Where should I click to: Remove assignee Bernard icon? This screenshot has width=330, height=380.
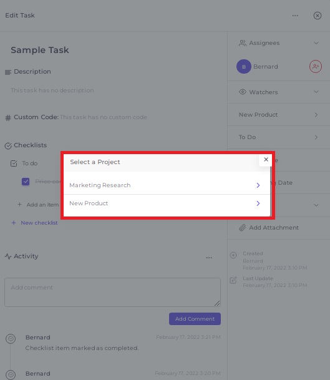point(316,66)
